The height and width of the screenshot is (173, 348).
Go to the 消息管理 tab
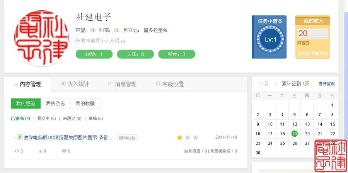pyautogui.click(x=122, y=84)
